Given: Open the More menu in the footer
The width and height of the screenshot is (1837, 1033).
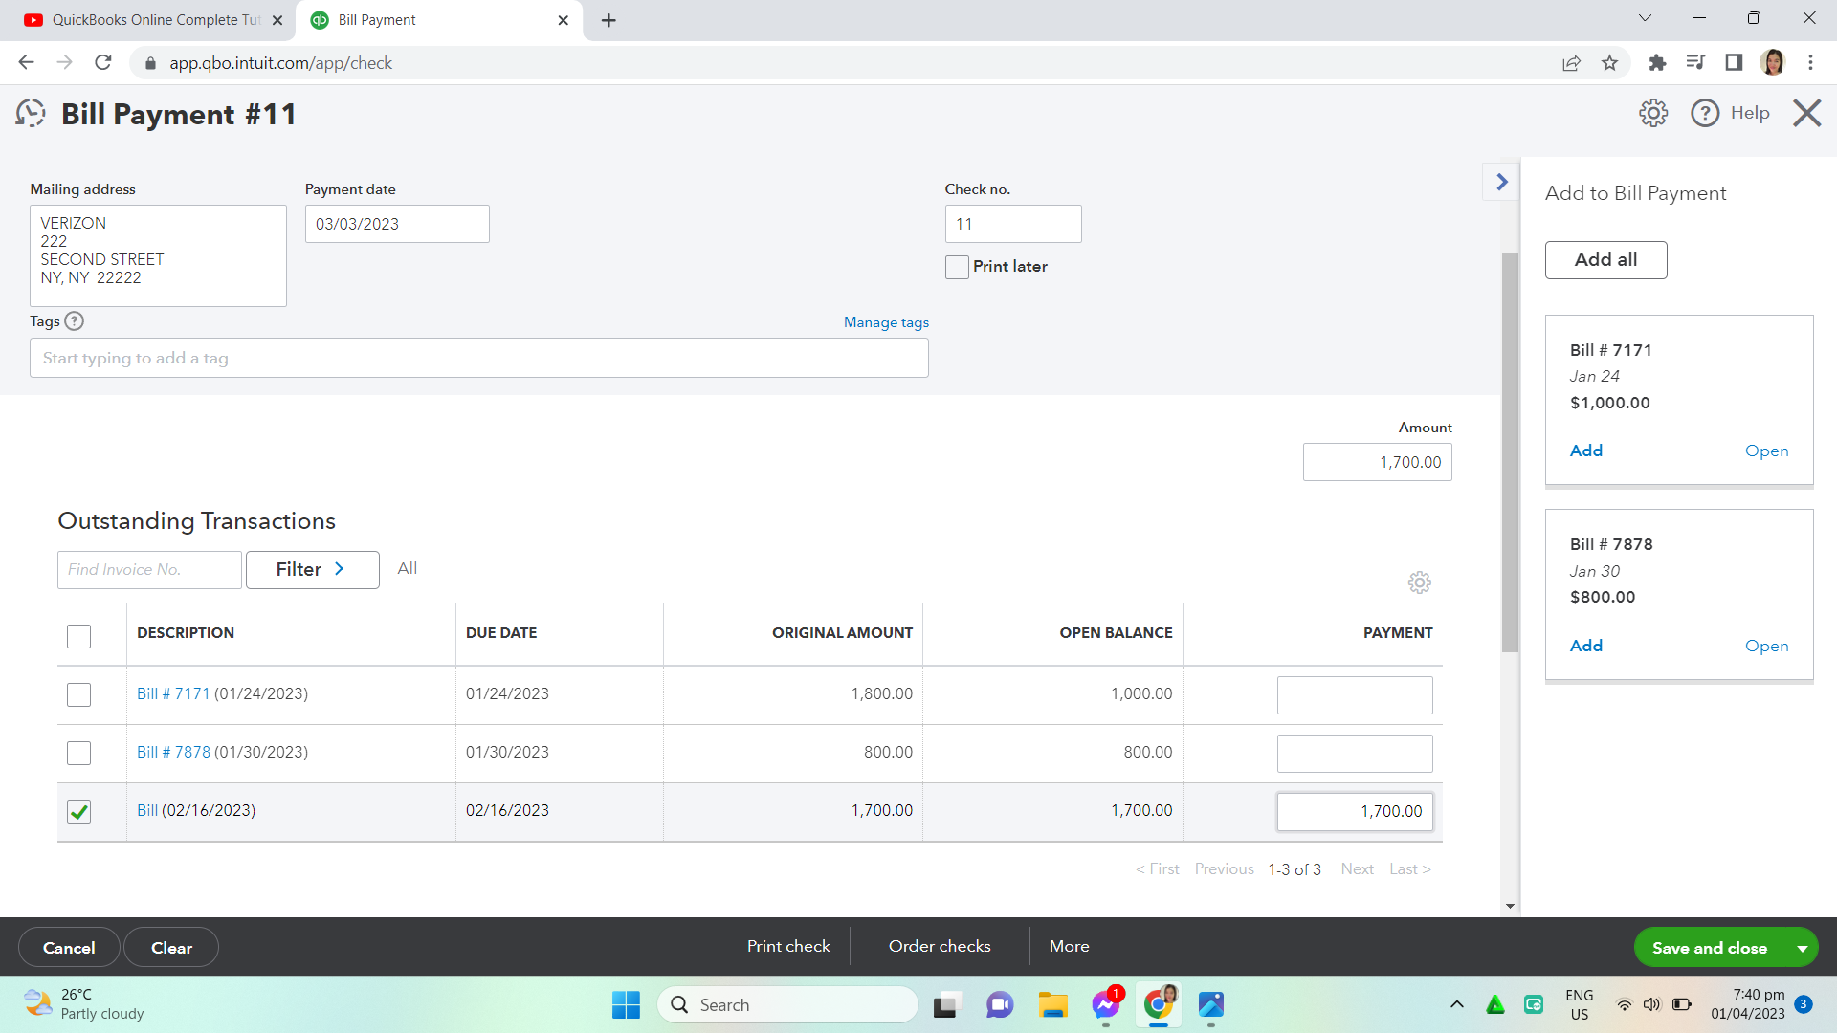Looking at the screenshot, I should (1069, 946).
